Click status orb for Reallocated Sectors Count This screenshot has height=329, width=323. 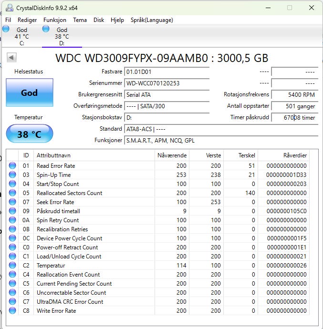click(12, 193)
